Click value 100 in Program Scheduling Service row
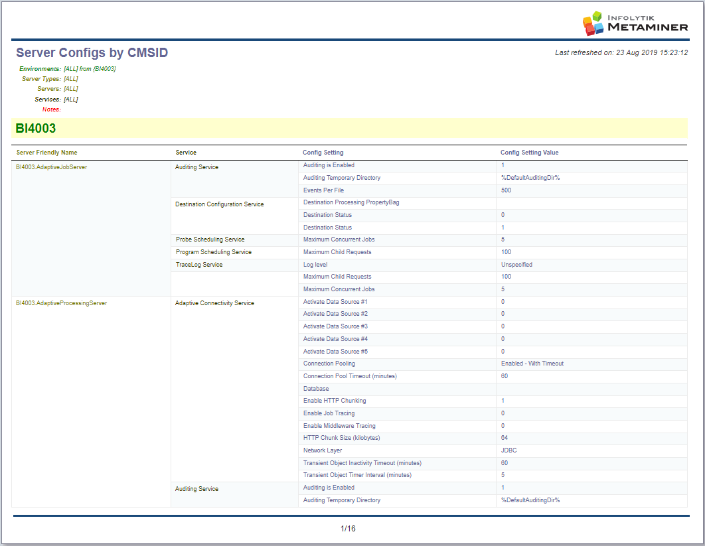Image resolution: width=705 pixels, height=546 pixels. tap(507, 252)
